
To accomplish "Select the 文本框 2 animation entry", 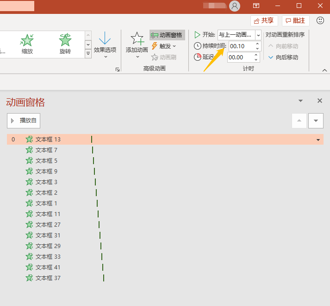I will coord(165,193).
